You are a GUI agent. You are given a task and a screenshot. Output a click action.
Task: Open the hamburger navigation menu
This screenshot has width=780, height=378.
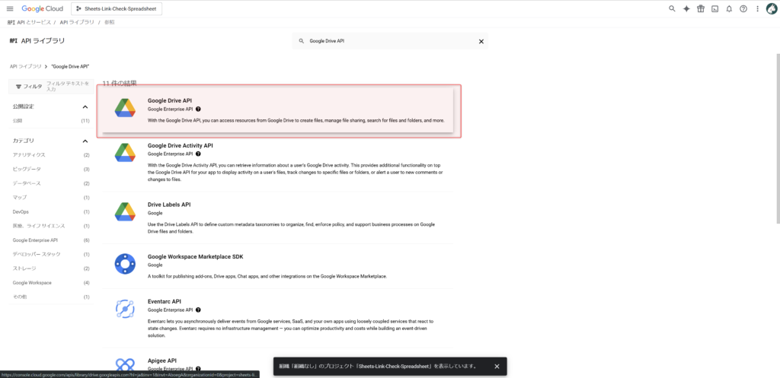9,8
